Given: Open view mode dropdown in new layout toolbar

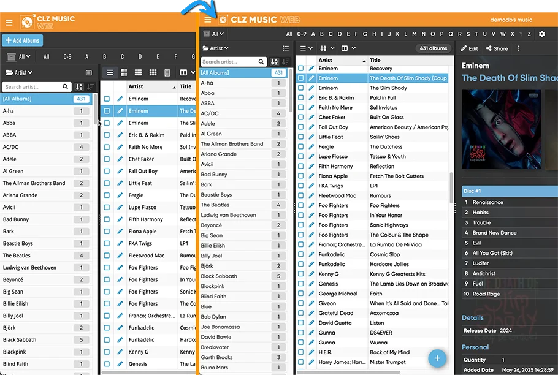Looking at the screenshot, I should point(306,48).
